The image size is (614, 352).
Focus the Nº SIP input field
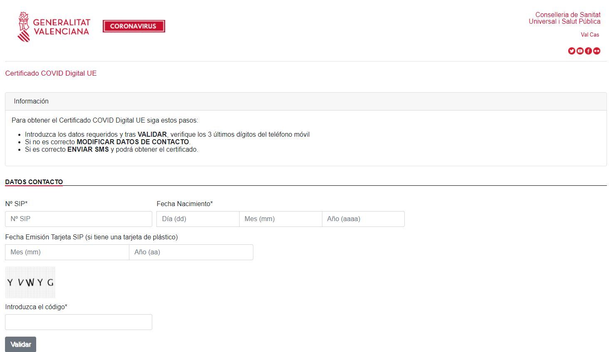click(79, 219)
